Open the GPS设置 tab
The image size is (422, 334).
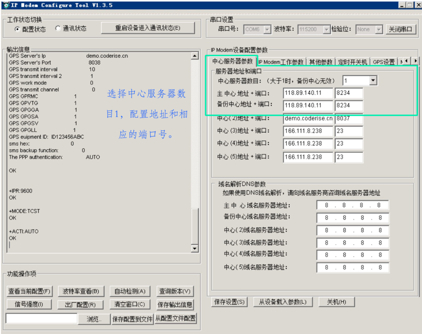(x=383, y=62)
